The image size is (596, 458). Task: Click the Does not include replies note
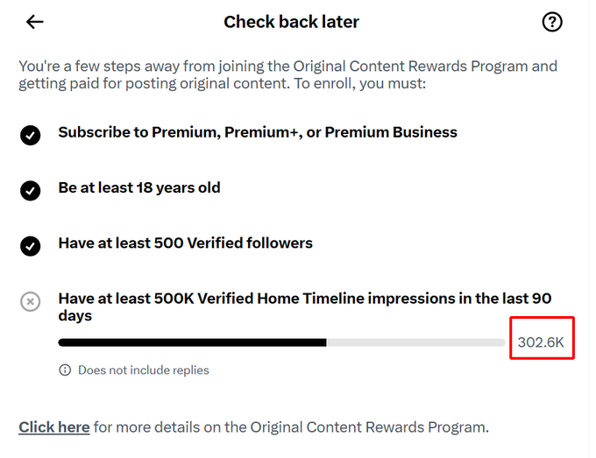coord(144,370)
